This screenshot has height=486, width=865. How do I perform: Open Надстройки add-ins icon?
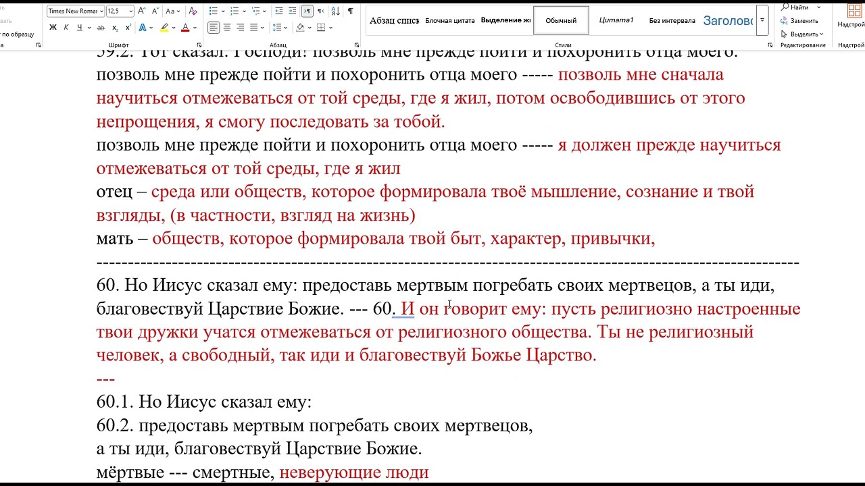[853, 13]
